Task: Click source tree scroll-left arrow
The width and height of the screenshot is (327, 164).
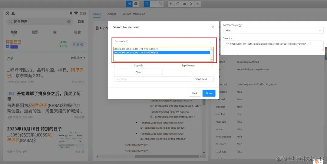Action: pos(97,156)
